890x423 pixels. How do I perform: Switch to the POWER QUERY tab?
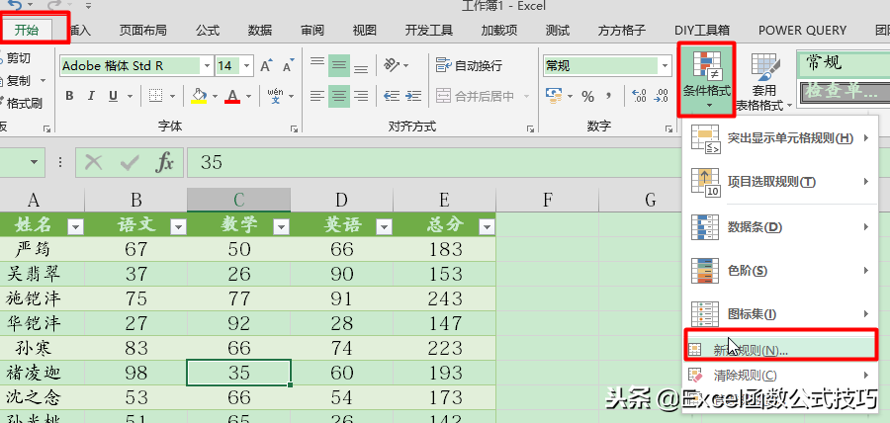[x=802, y=30]
